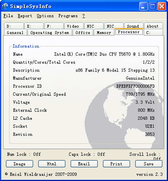
Task: Switch to the Office tab
Action: (83, 32)
